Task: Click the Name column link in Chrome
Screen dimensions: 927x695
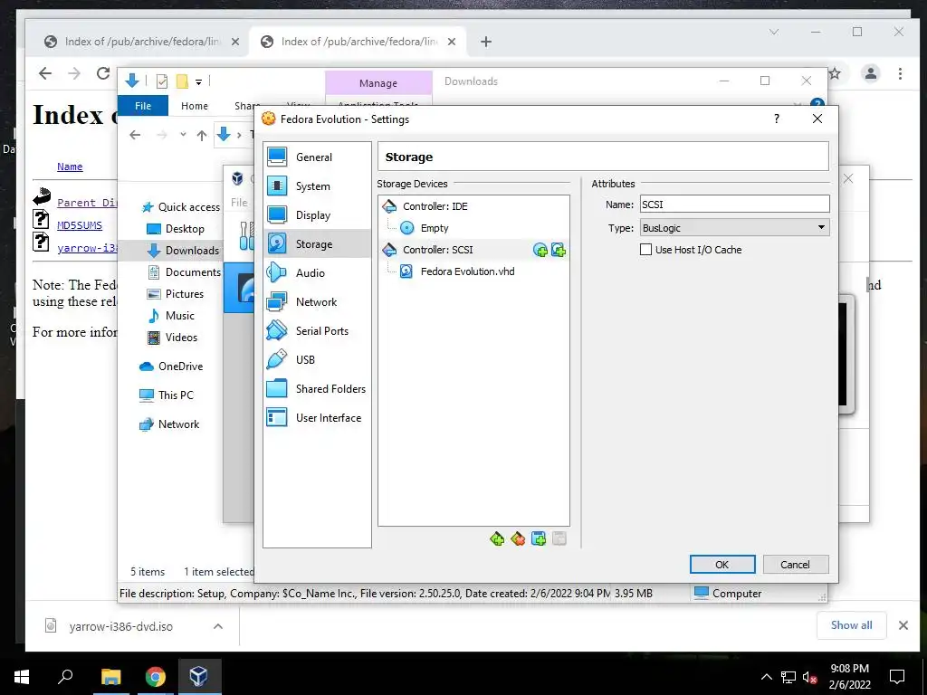Action: click(x=70, y=167)
